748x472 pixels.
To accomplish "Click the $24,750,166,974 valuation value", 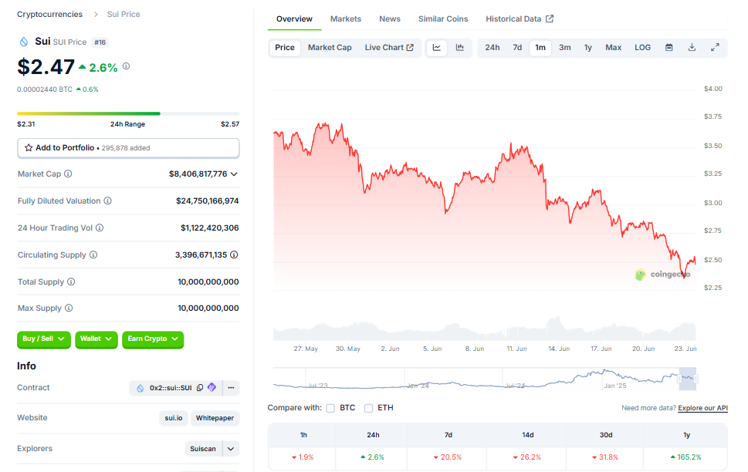I will click(208, 201).
